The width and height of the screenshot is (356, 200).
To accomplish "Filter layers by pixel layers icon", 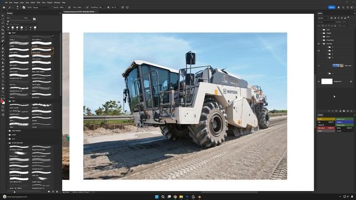I will (x=332, y=18).
